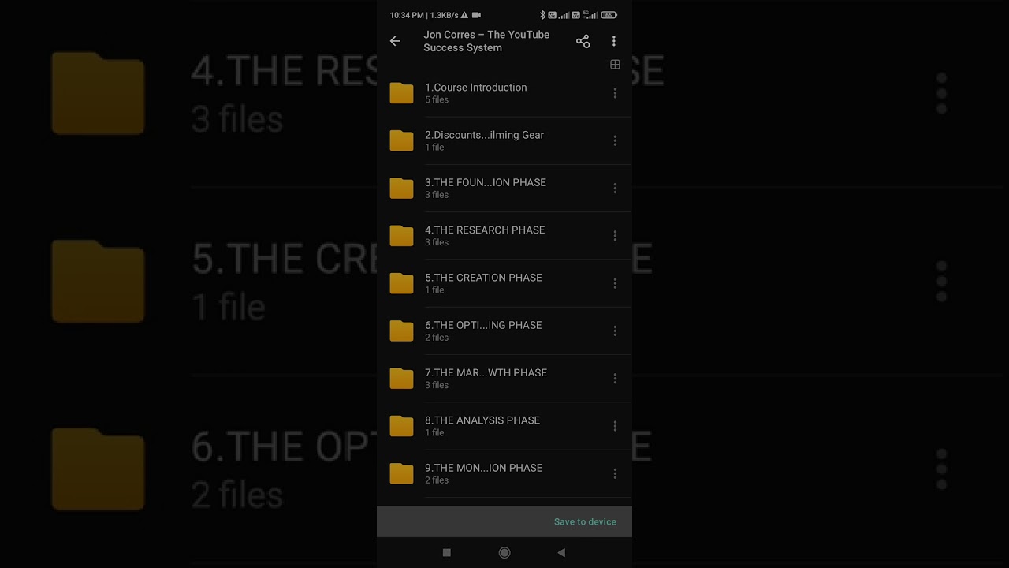Screen dimensions: 1009x568
Task: Show options for 9.THE MON...ION PHASE
Action: click(615, 473)
